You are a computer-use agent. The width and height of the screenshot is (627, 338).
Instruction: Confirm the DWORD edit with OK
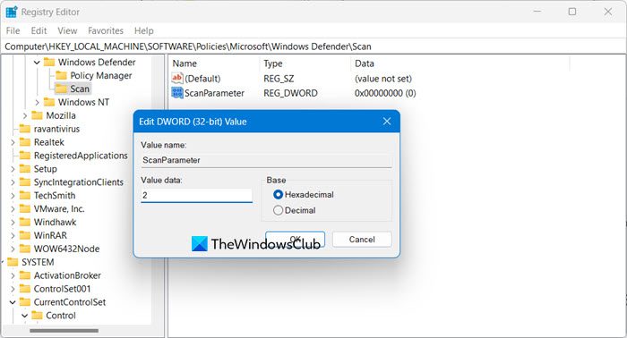295,240
